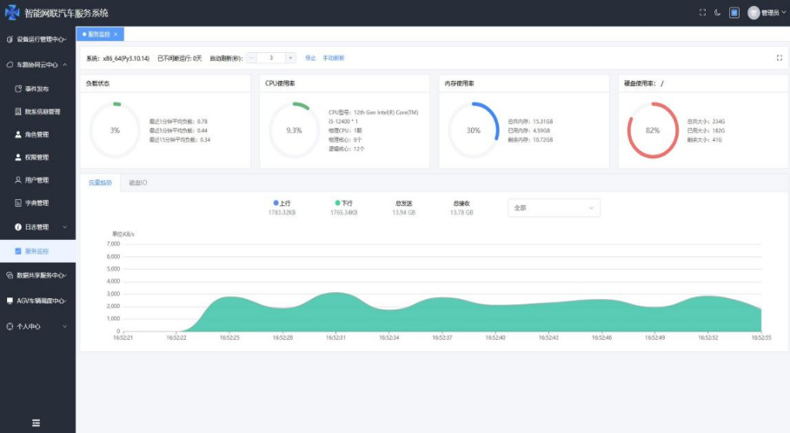The width and height of the screenshot is (790, 433).
Task: Collapse the sidebar using the bottom menu icon
Action: point(37,423)
